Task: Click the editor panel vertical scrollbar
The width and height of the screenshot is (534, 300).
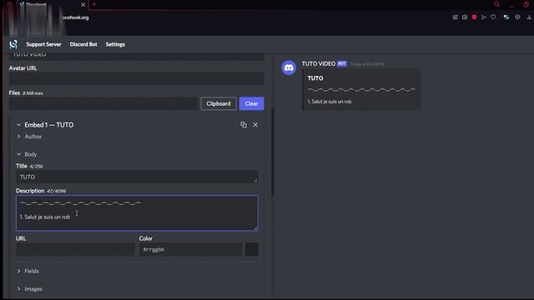Action: [273, 152]
